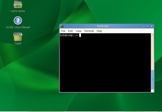The image size is (162, 112).
Task: Open the Terminal menu in menu bar
Action: pyautogui.click(x=89, y=31)
